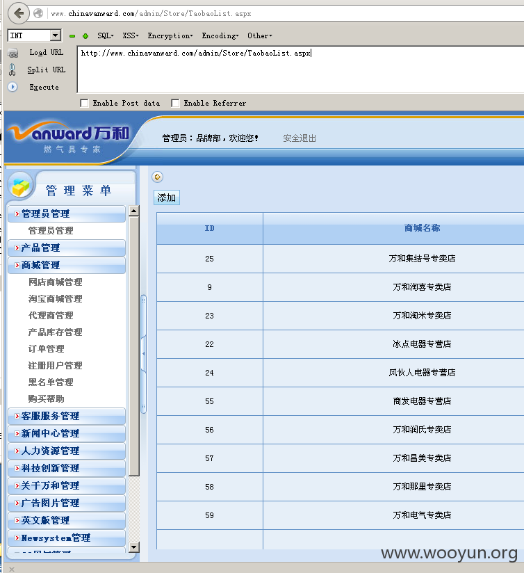Expand Newsystem管理 menu section
524x573 pixels.
(x=67, y=538)
